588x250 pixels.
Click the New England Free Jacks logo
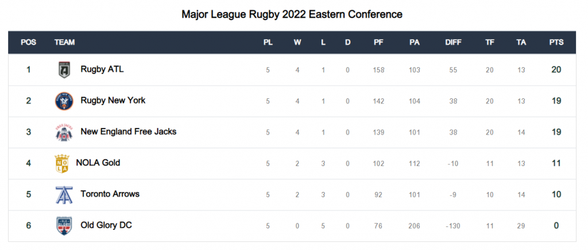64,132
